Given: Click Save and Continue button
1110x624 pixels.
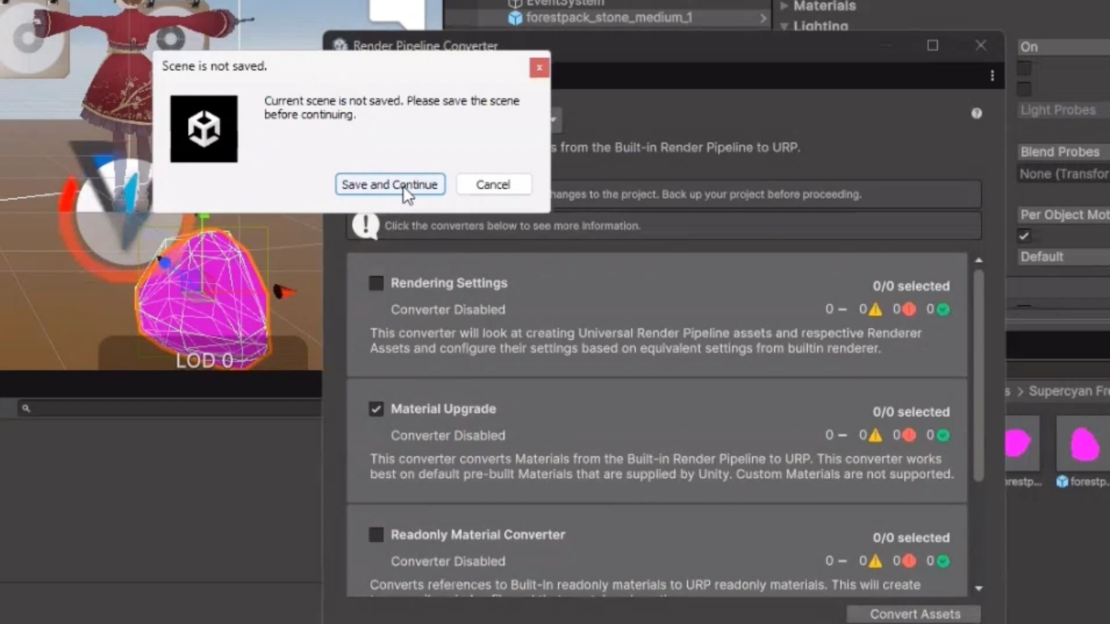Looking at the screenshot, I should pos(390,184).
